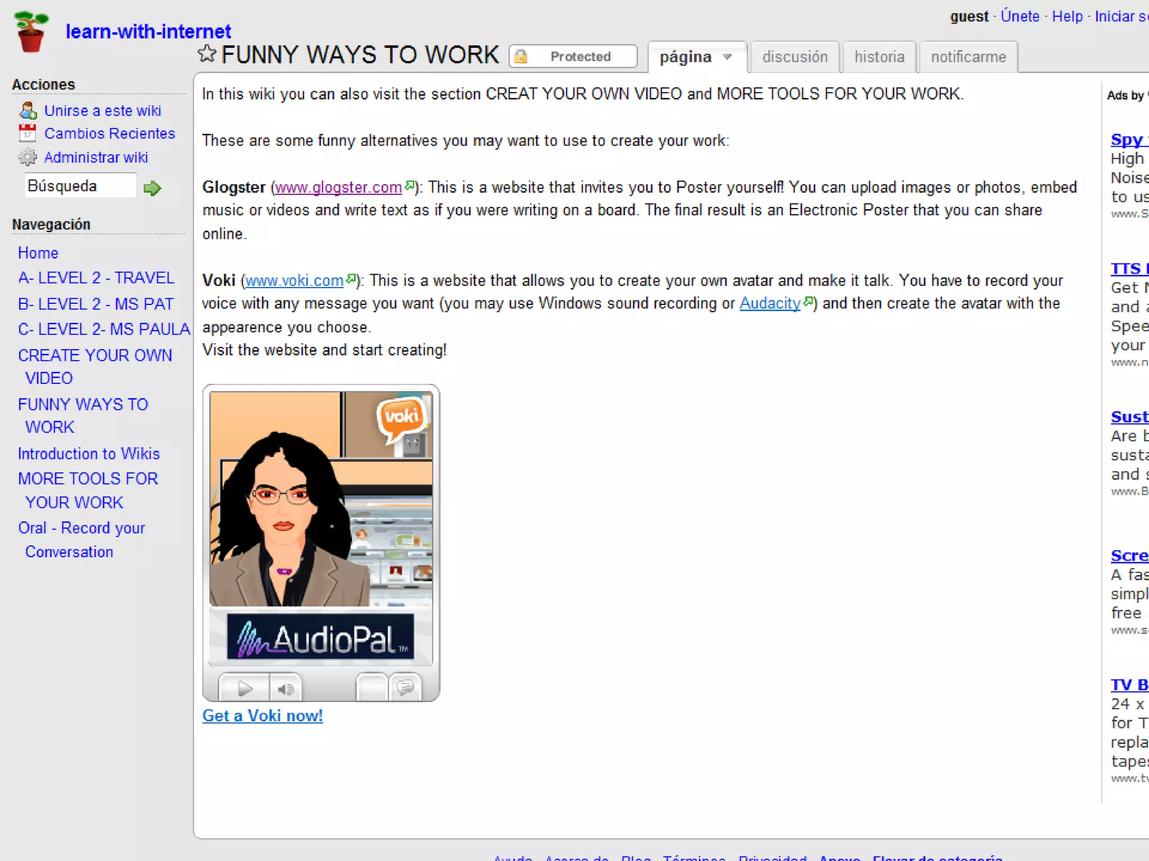Click calendar icon beside Cambios Recientes
This screenshot has width=1149, height=861.
coord(27,133)
